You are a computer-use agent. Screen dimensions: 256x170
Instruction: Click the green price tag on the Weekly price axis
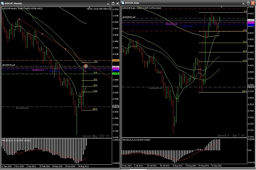116,74
